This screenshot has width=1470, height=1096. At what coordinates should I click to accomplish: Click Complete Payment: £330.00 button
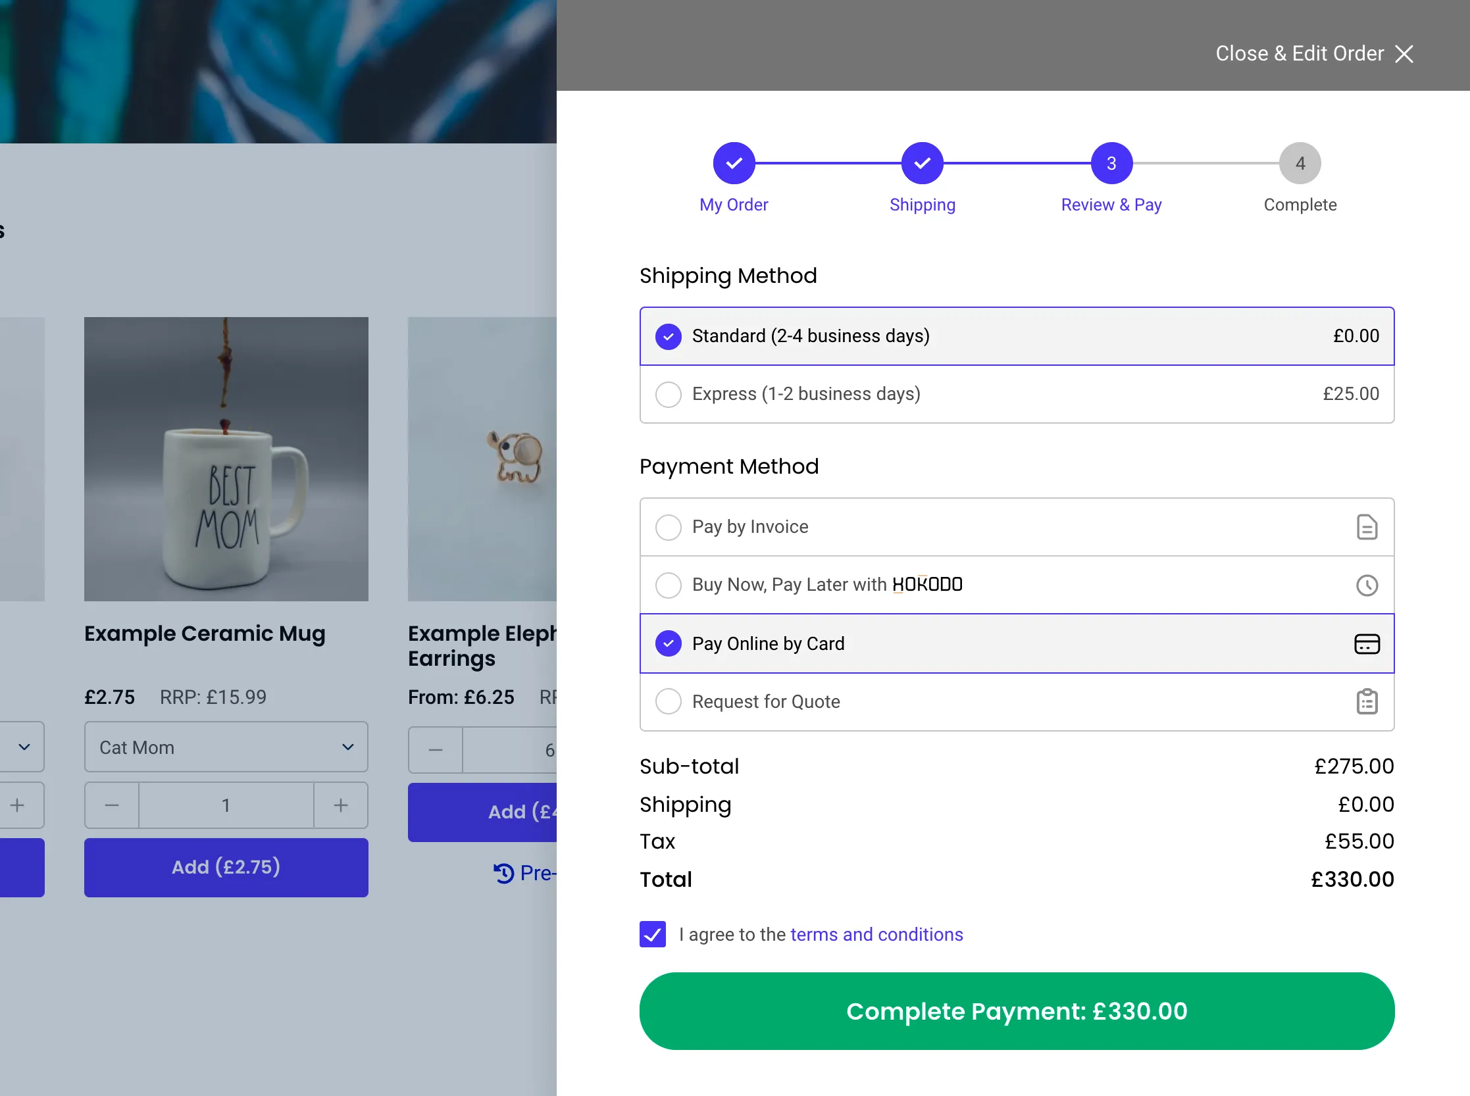coord(1017,1011)
